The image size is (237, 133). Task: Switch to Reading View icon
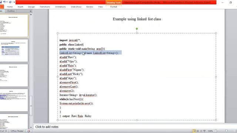[x=201, y=131]
